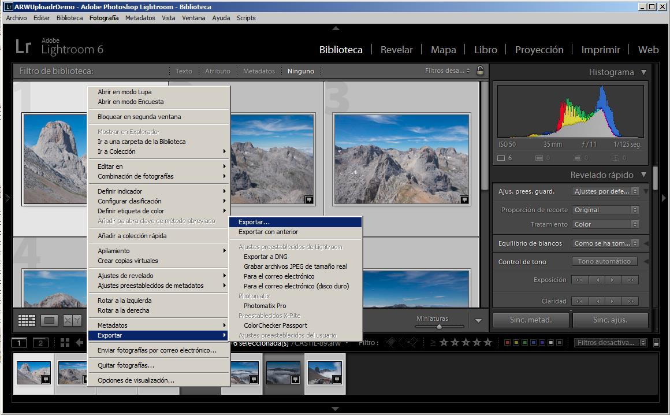The height and width of the screenshot is (415, 670).
Task: Click badge icon on third grid photo
Action: [x=464, y=199]
